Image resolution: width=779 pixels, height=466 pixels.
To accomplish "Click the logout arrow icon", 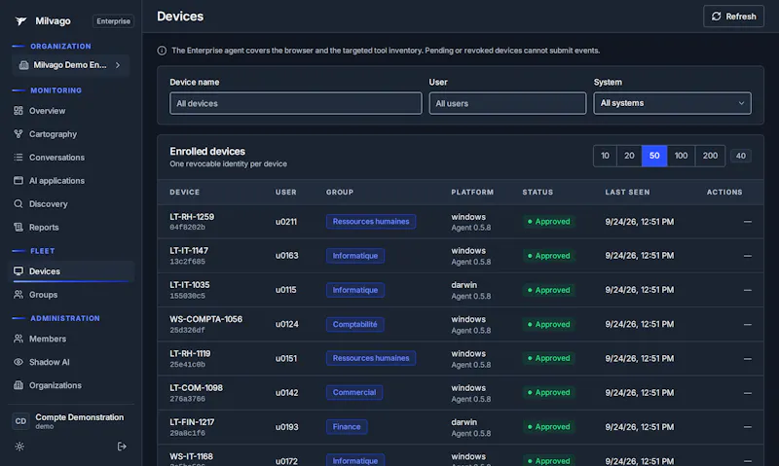I will click(122, 447).
